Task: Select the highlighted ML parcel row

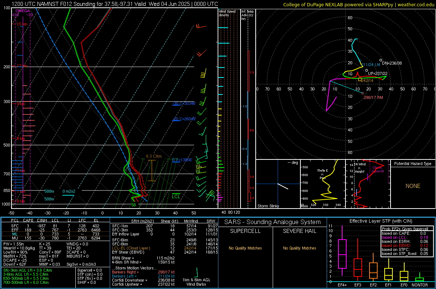Action: [x=55, y=234]
